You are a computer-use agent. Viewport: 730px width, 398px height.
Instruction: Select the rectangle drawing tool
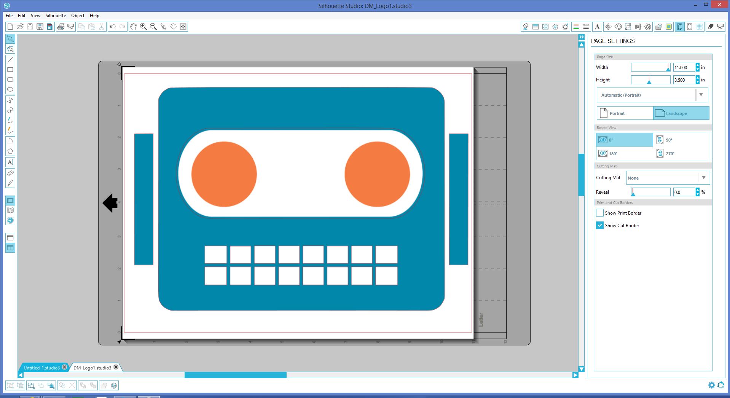pos(10,70)
